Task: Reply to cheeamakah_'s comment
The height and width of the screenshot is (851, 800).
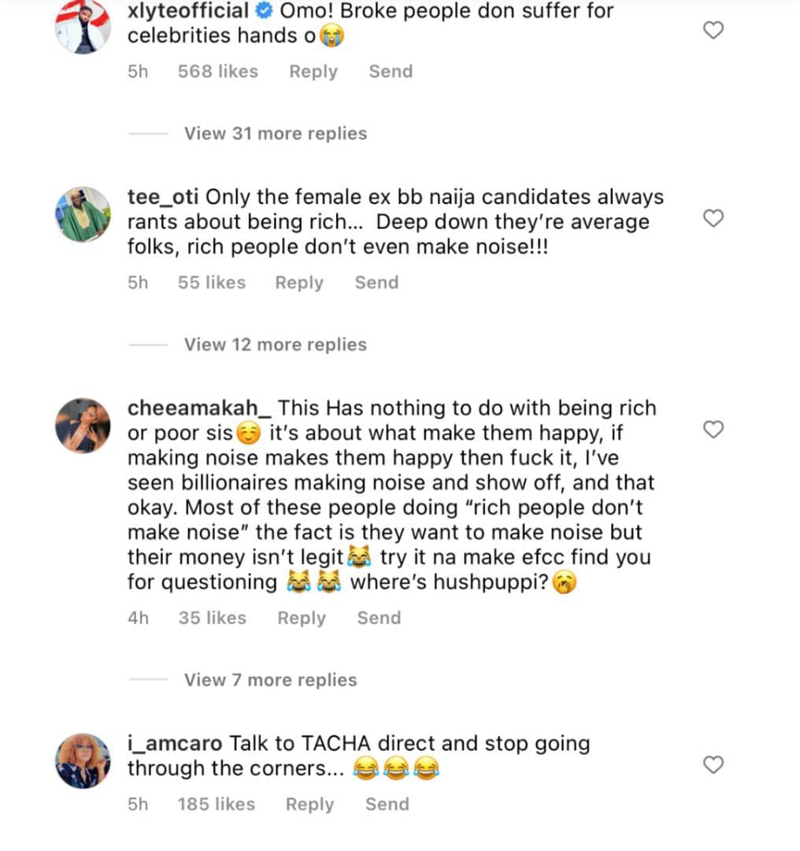Action: [x=301, y=619]
